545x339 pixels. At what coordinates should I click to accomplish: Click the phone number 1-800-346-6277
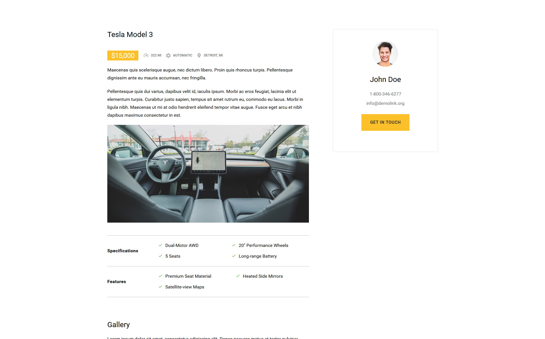(385, 94)
